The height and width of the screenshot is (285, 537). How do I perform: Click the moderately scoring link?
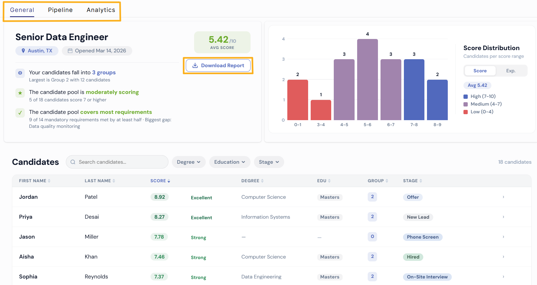pyautogui.click(x=112, y=92)
